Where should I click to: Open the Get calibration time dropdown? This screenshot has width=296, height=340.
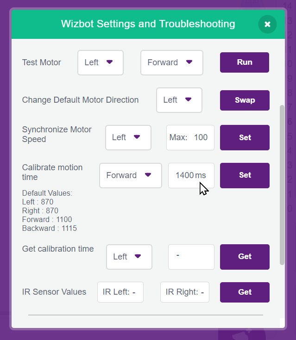click(x=129, y=257)
